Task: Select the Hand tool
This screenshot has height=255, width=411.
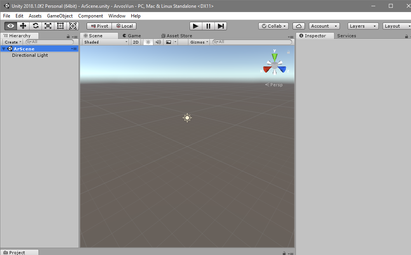Action: coord(10,26)
